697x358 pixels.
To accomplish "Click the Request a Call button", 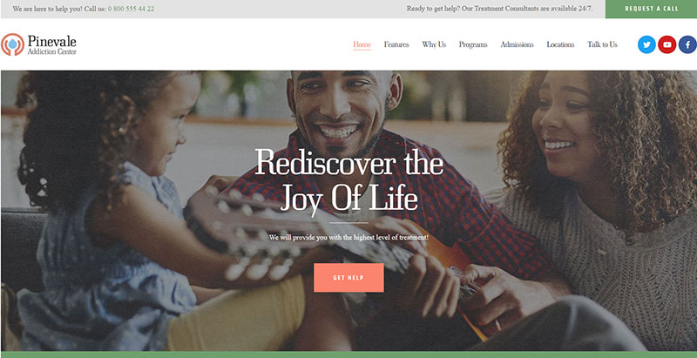I will point(651,9).
